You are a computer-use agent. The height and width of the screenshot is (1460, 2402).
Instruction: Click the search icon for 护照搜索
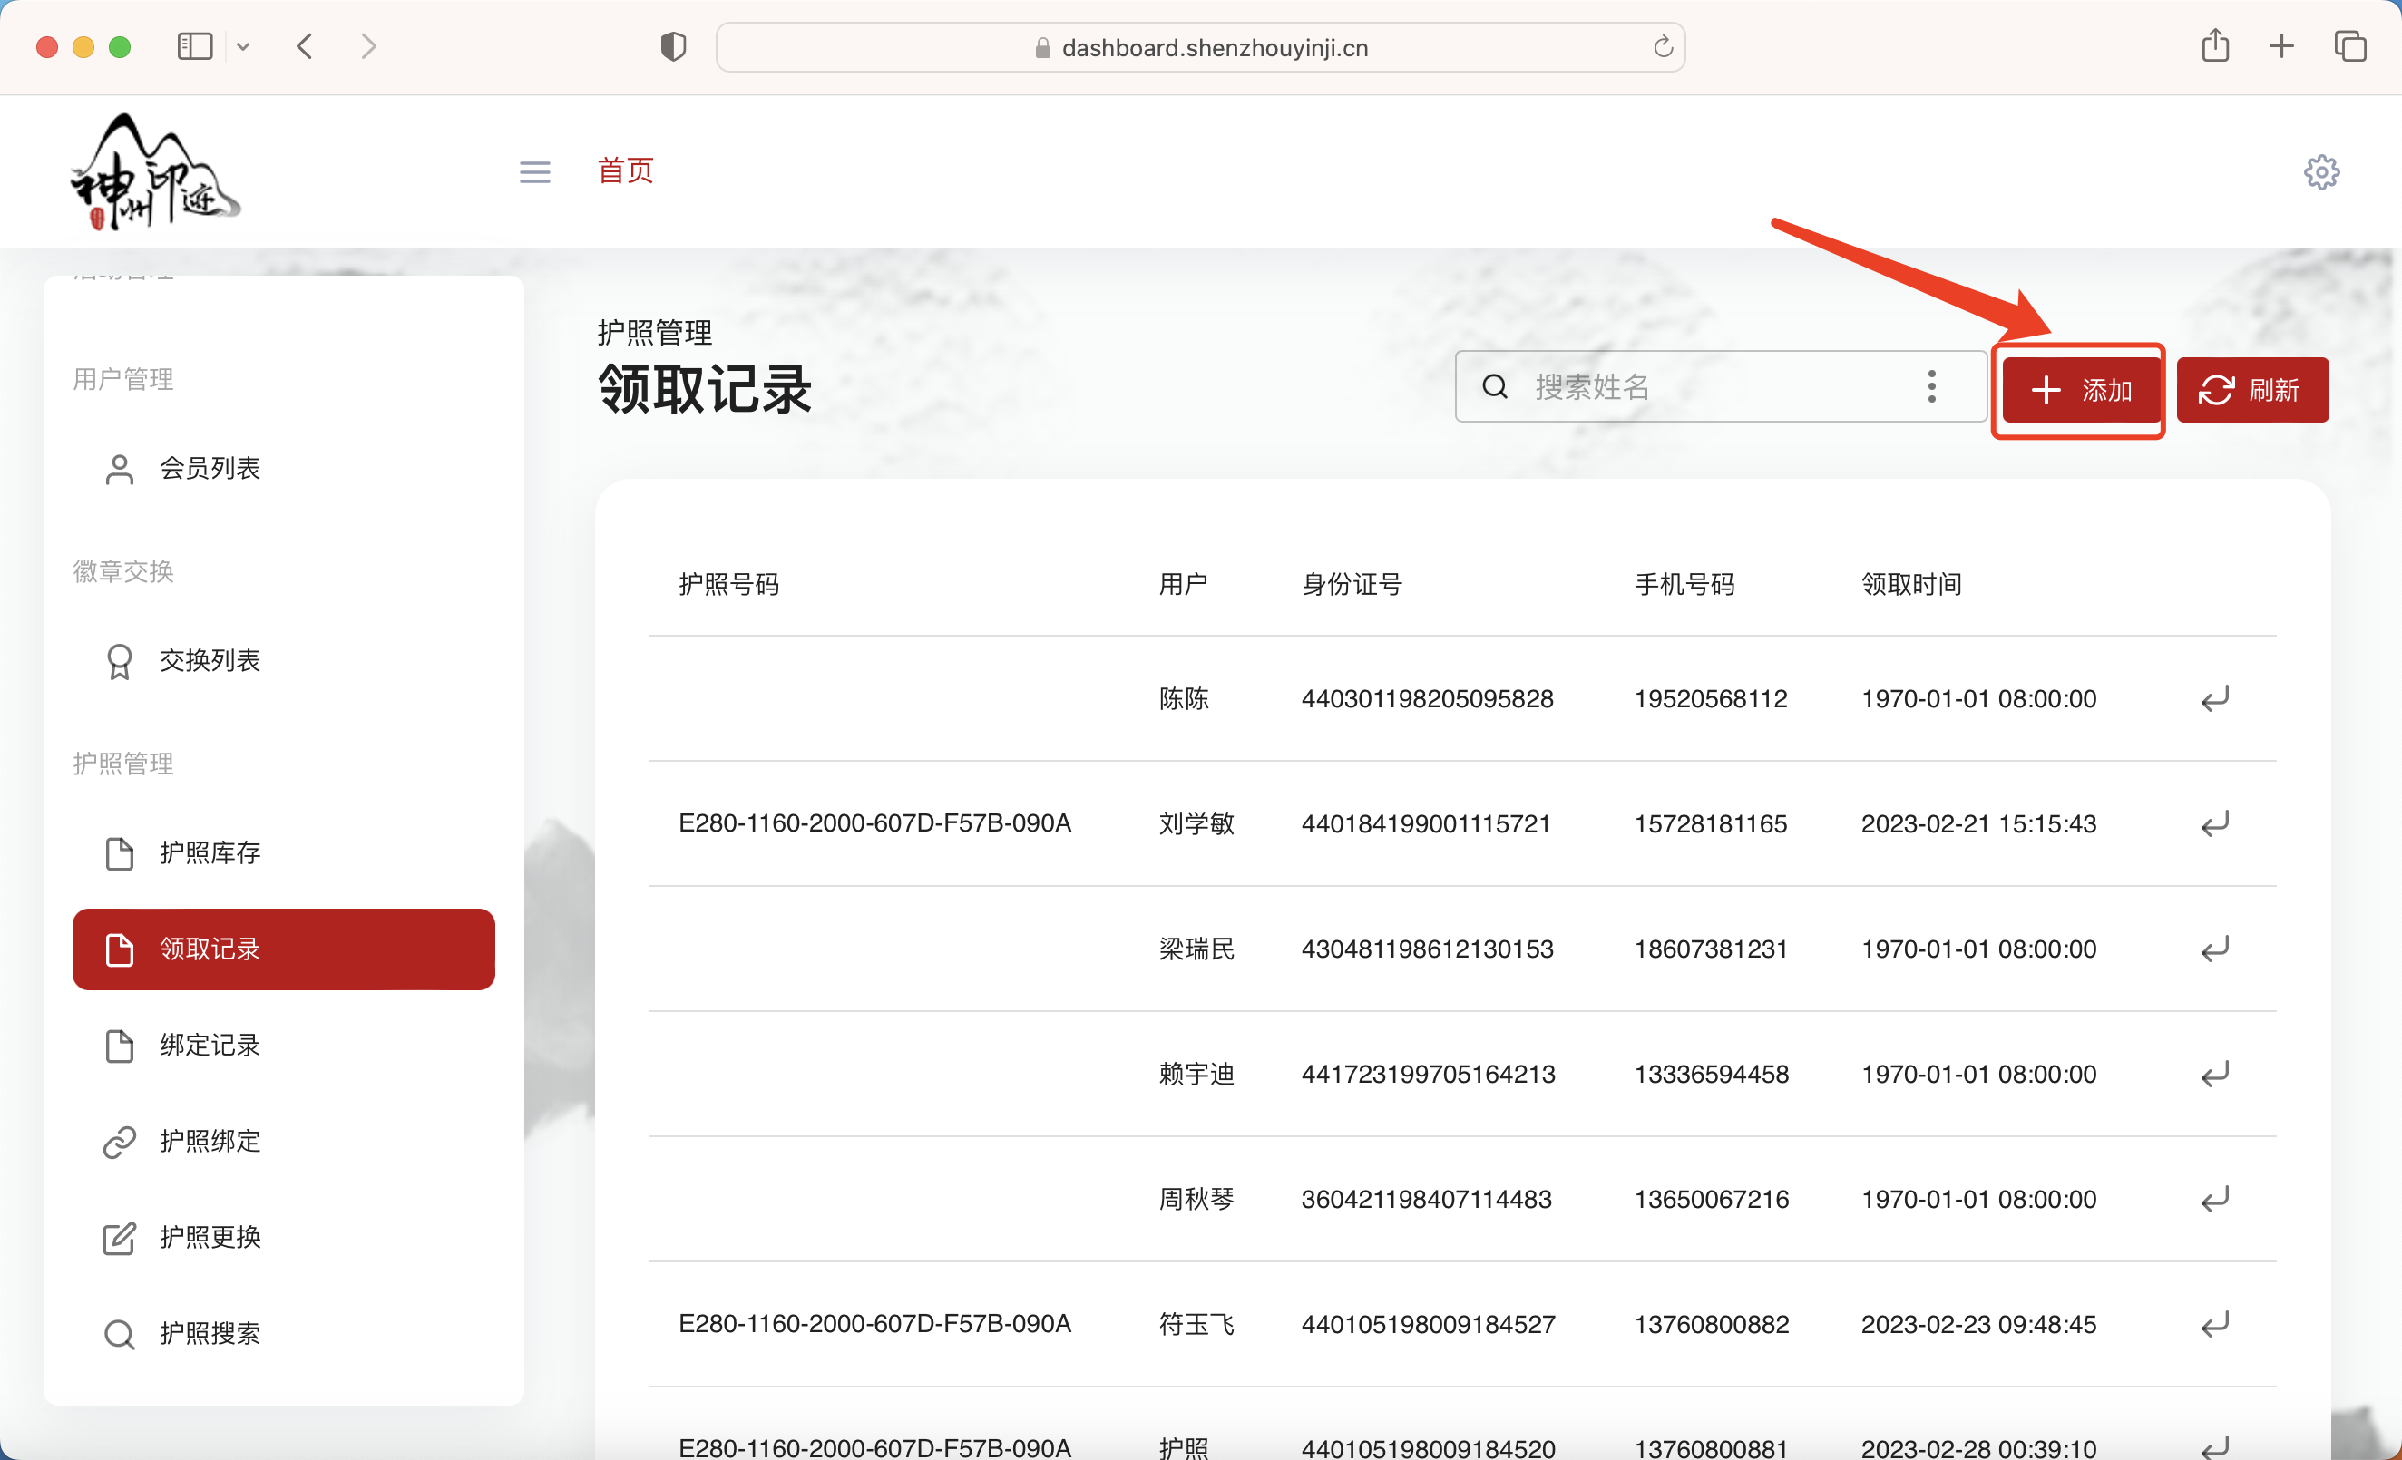119,1333
